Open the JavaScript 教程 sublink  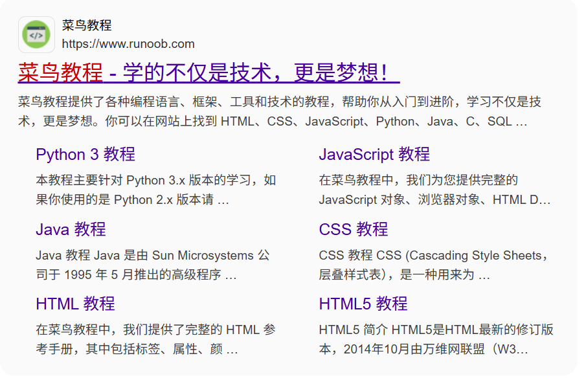[374, 154]
